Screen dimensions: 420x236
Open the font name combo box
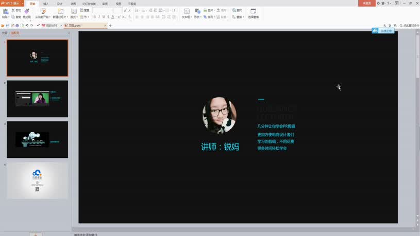103,10
